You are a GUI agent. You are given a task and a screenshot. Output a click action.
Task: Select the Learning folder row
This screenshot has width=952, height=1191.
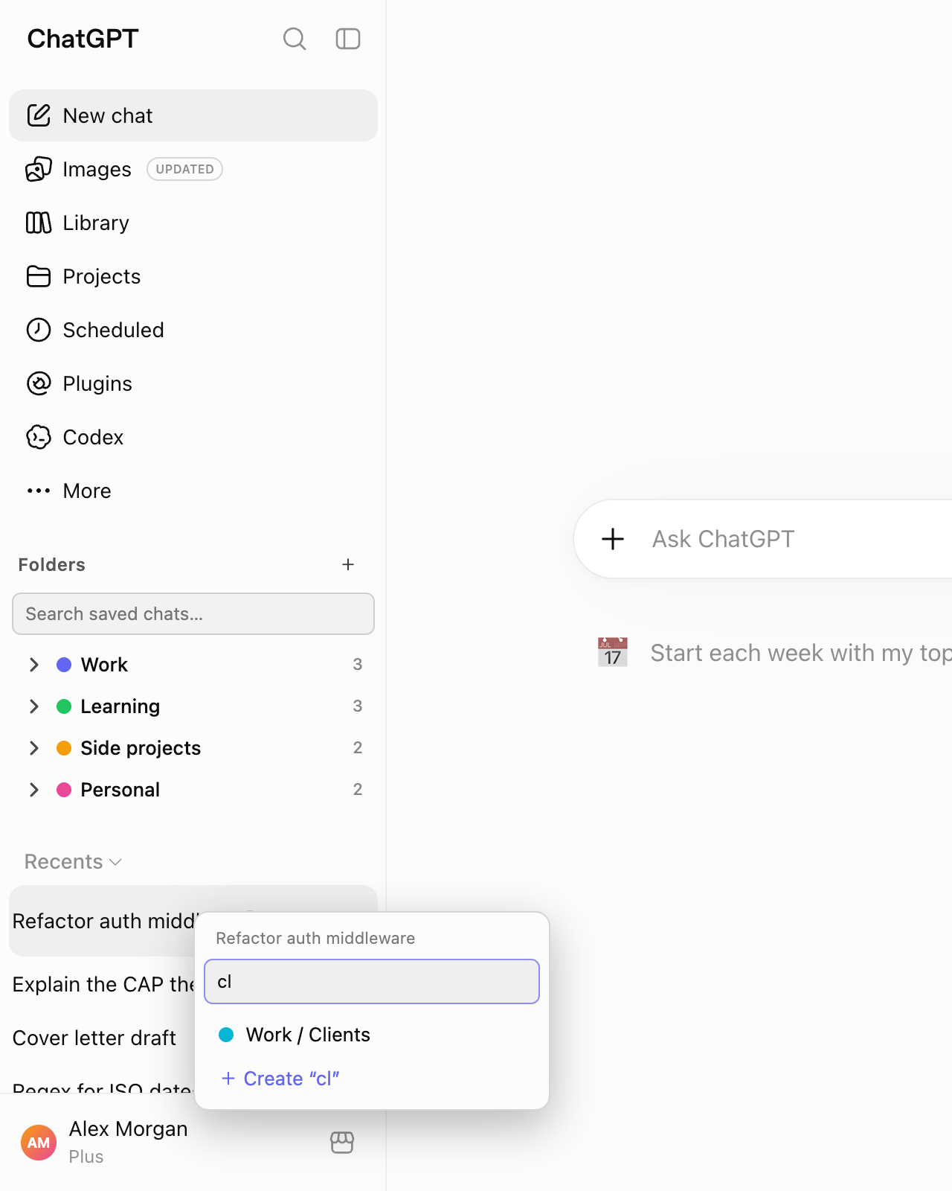[193, 706]
